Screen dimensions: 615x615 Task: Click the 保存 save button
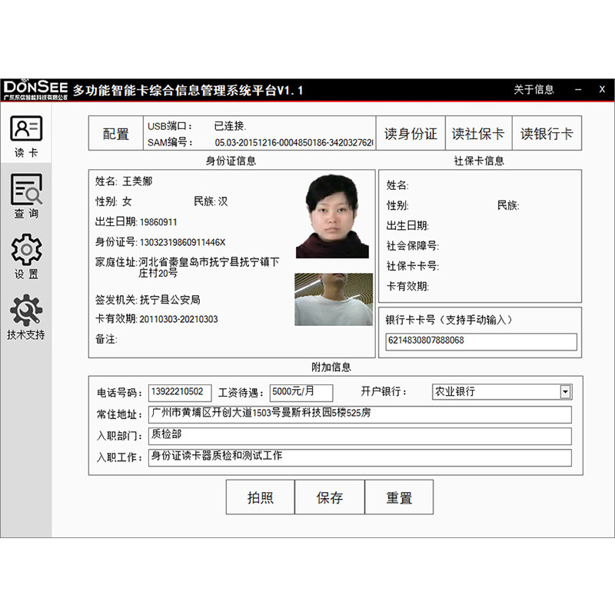(329, 497)
